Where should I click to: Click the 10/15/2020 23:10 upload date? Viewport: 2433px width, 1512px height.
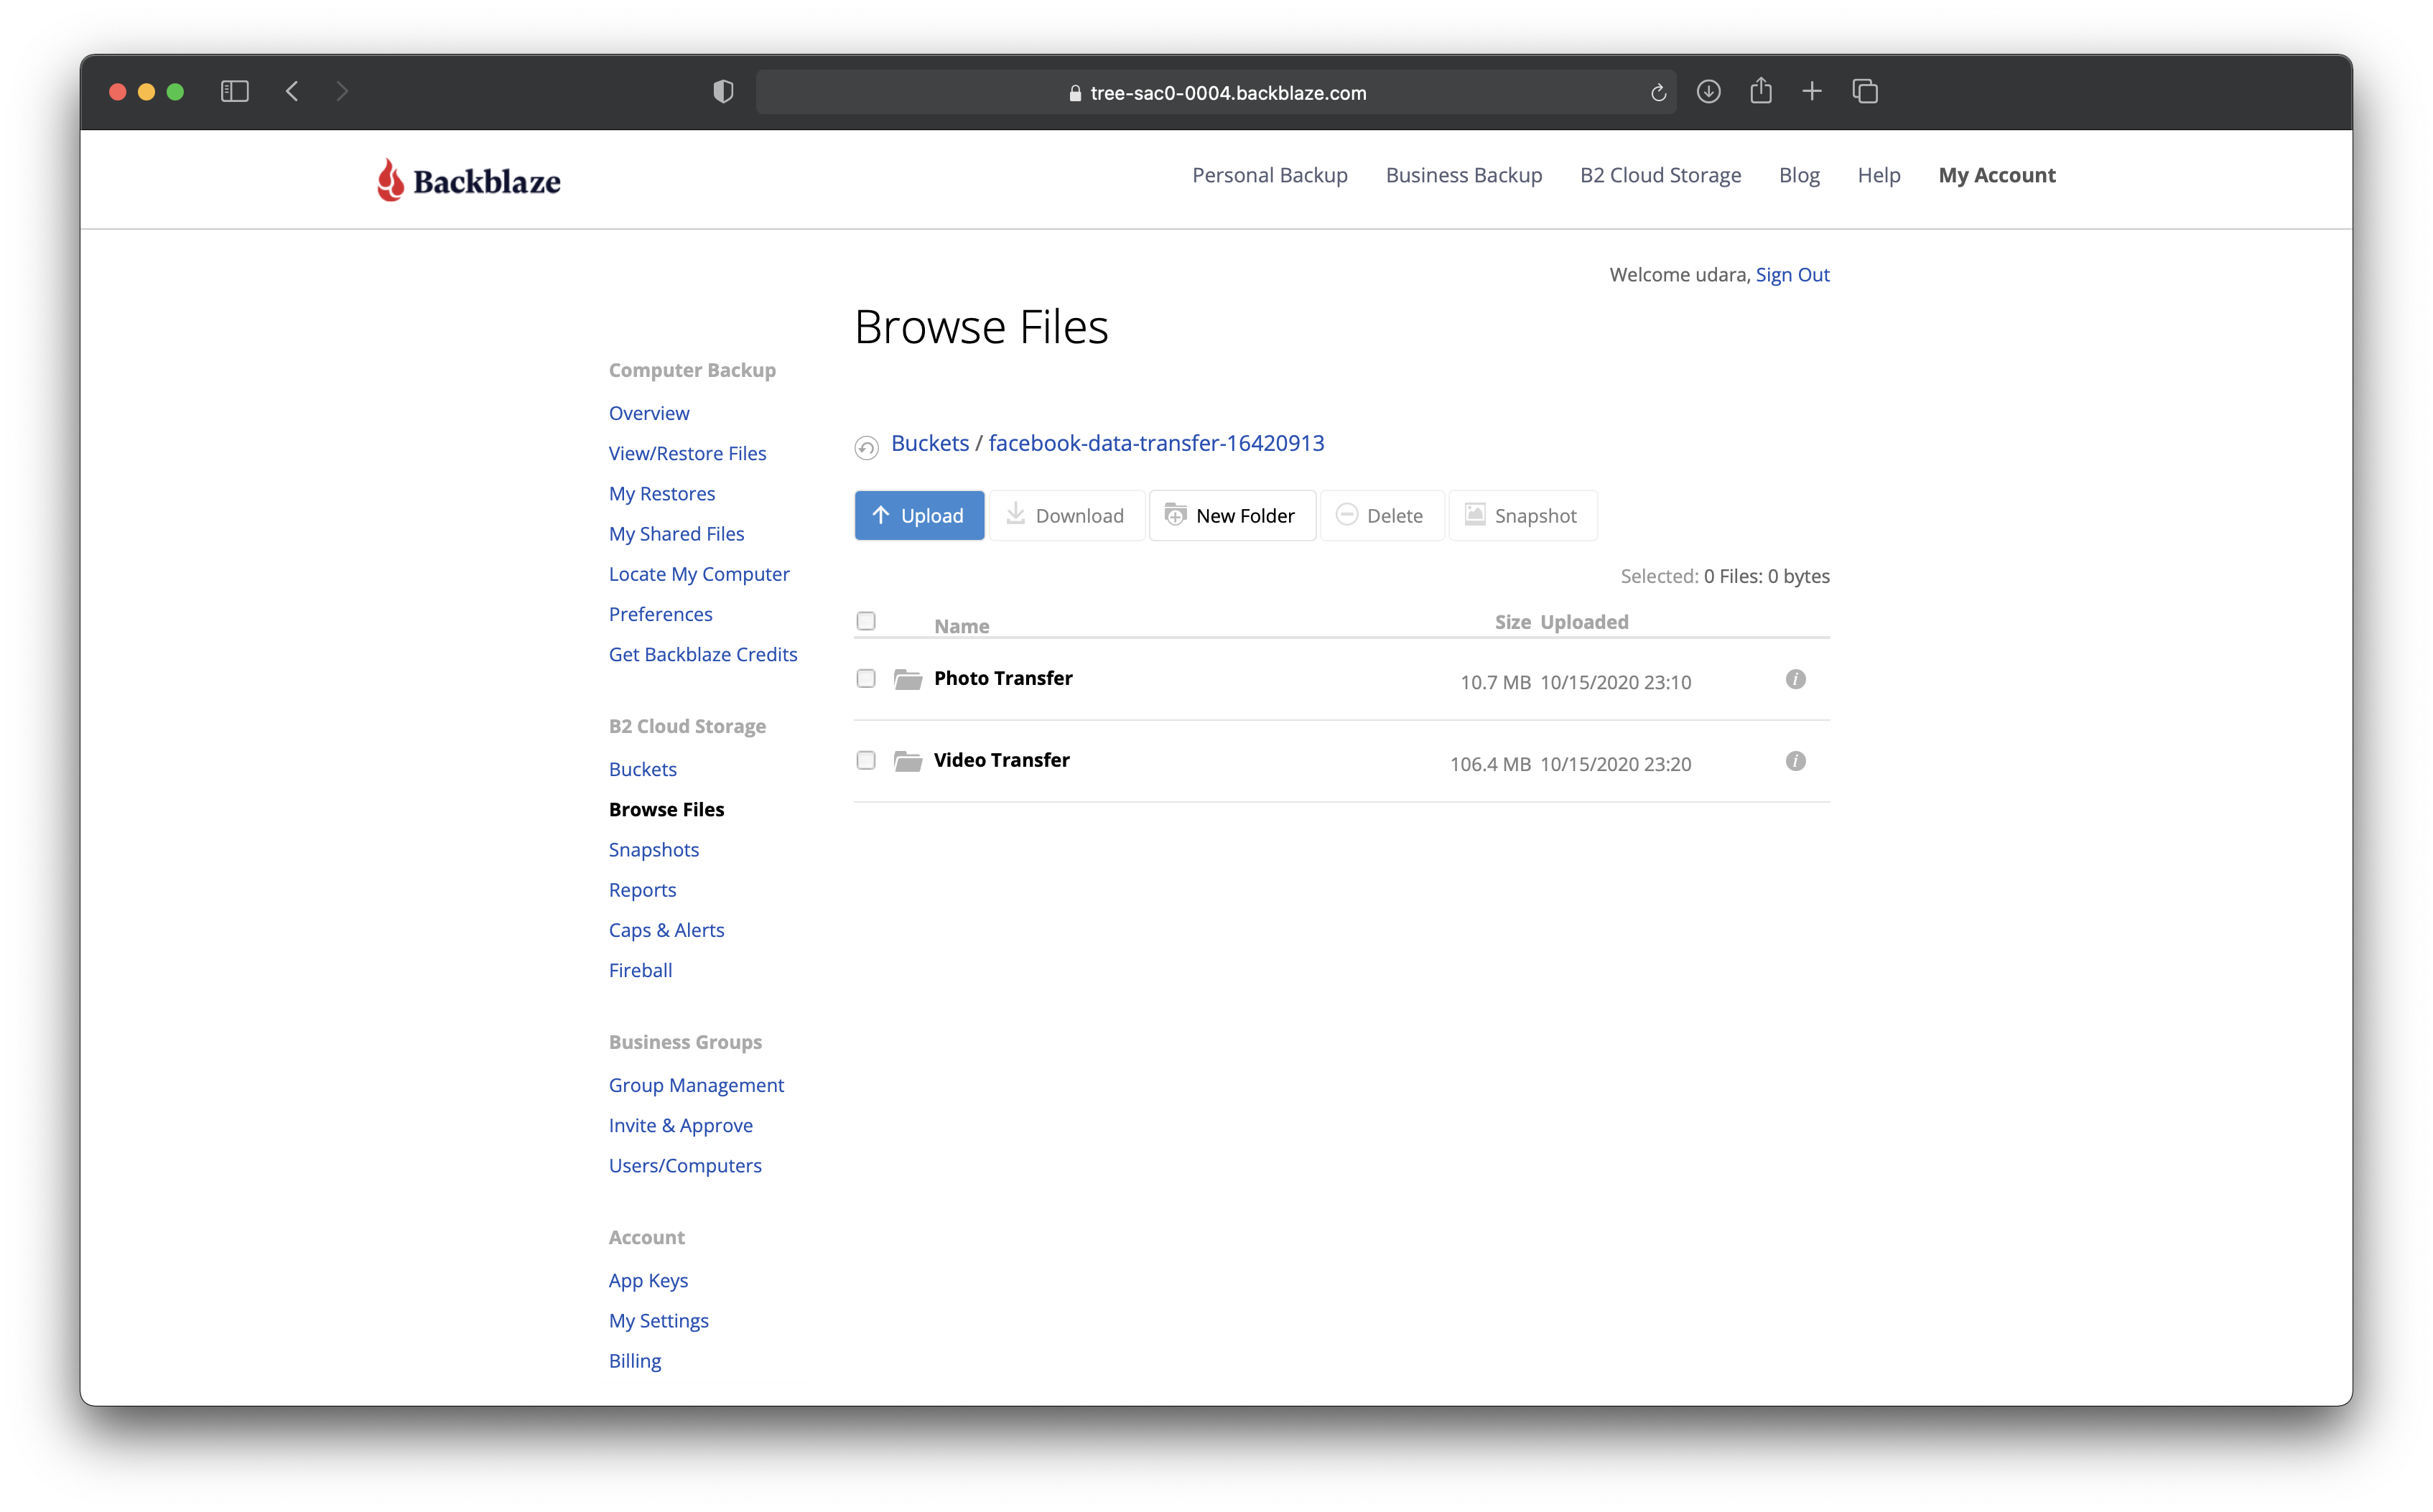click(x=1615, y=682)
